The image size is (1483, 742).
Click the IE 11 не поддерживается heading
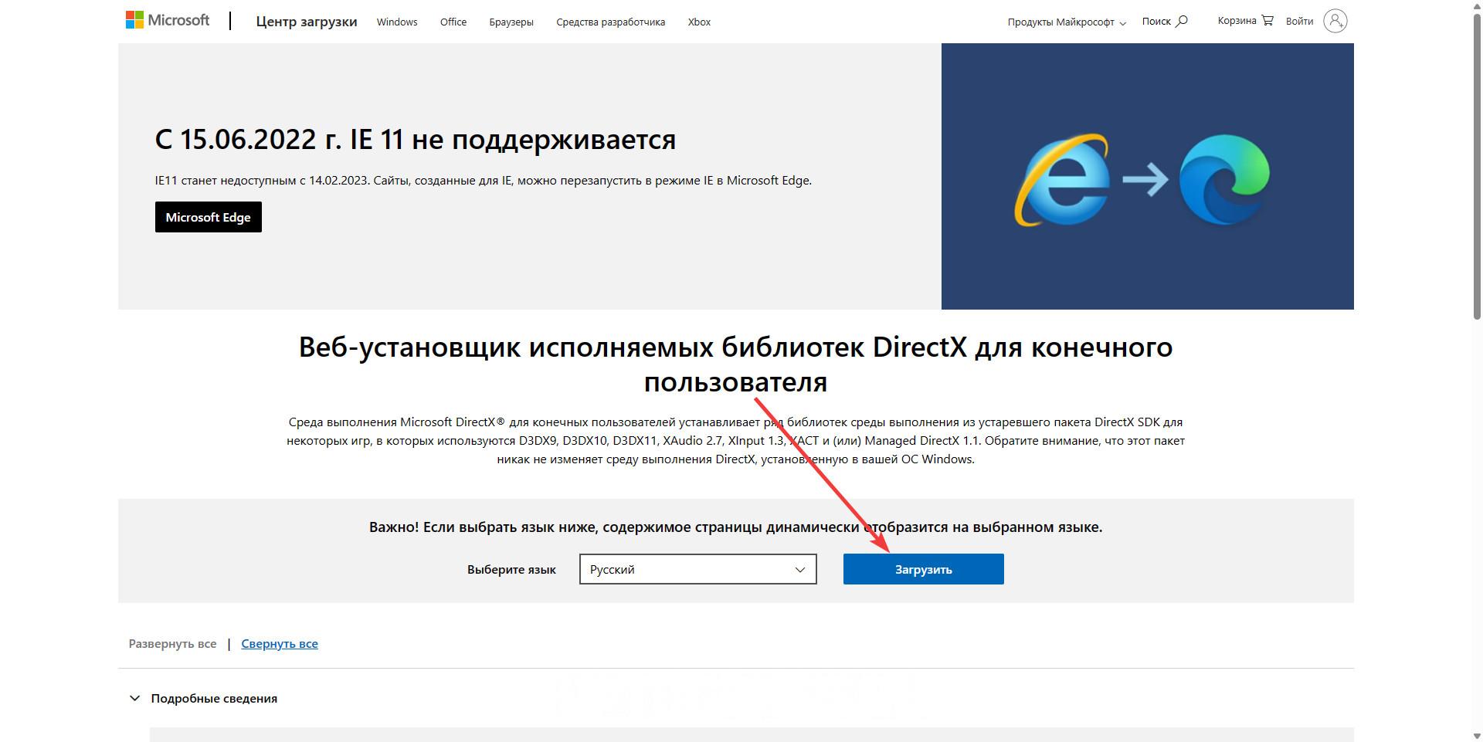click(416, 139)
